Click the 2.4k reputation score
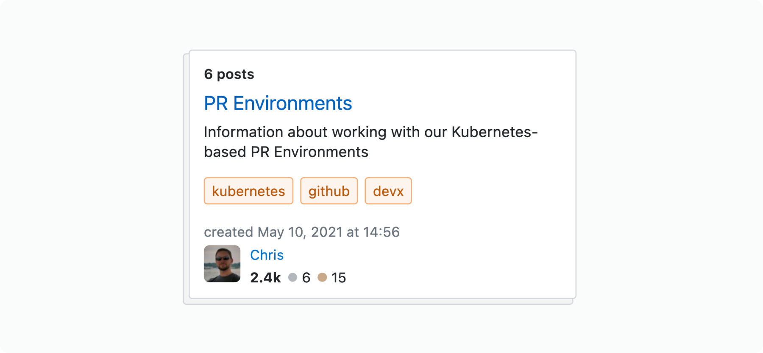Image resolution: width=763 pixels, height=353 pixels. click(265, 278)
